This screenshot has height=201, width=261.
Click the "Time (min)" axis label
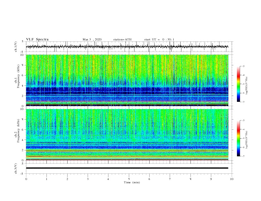132,182
